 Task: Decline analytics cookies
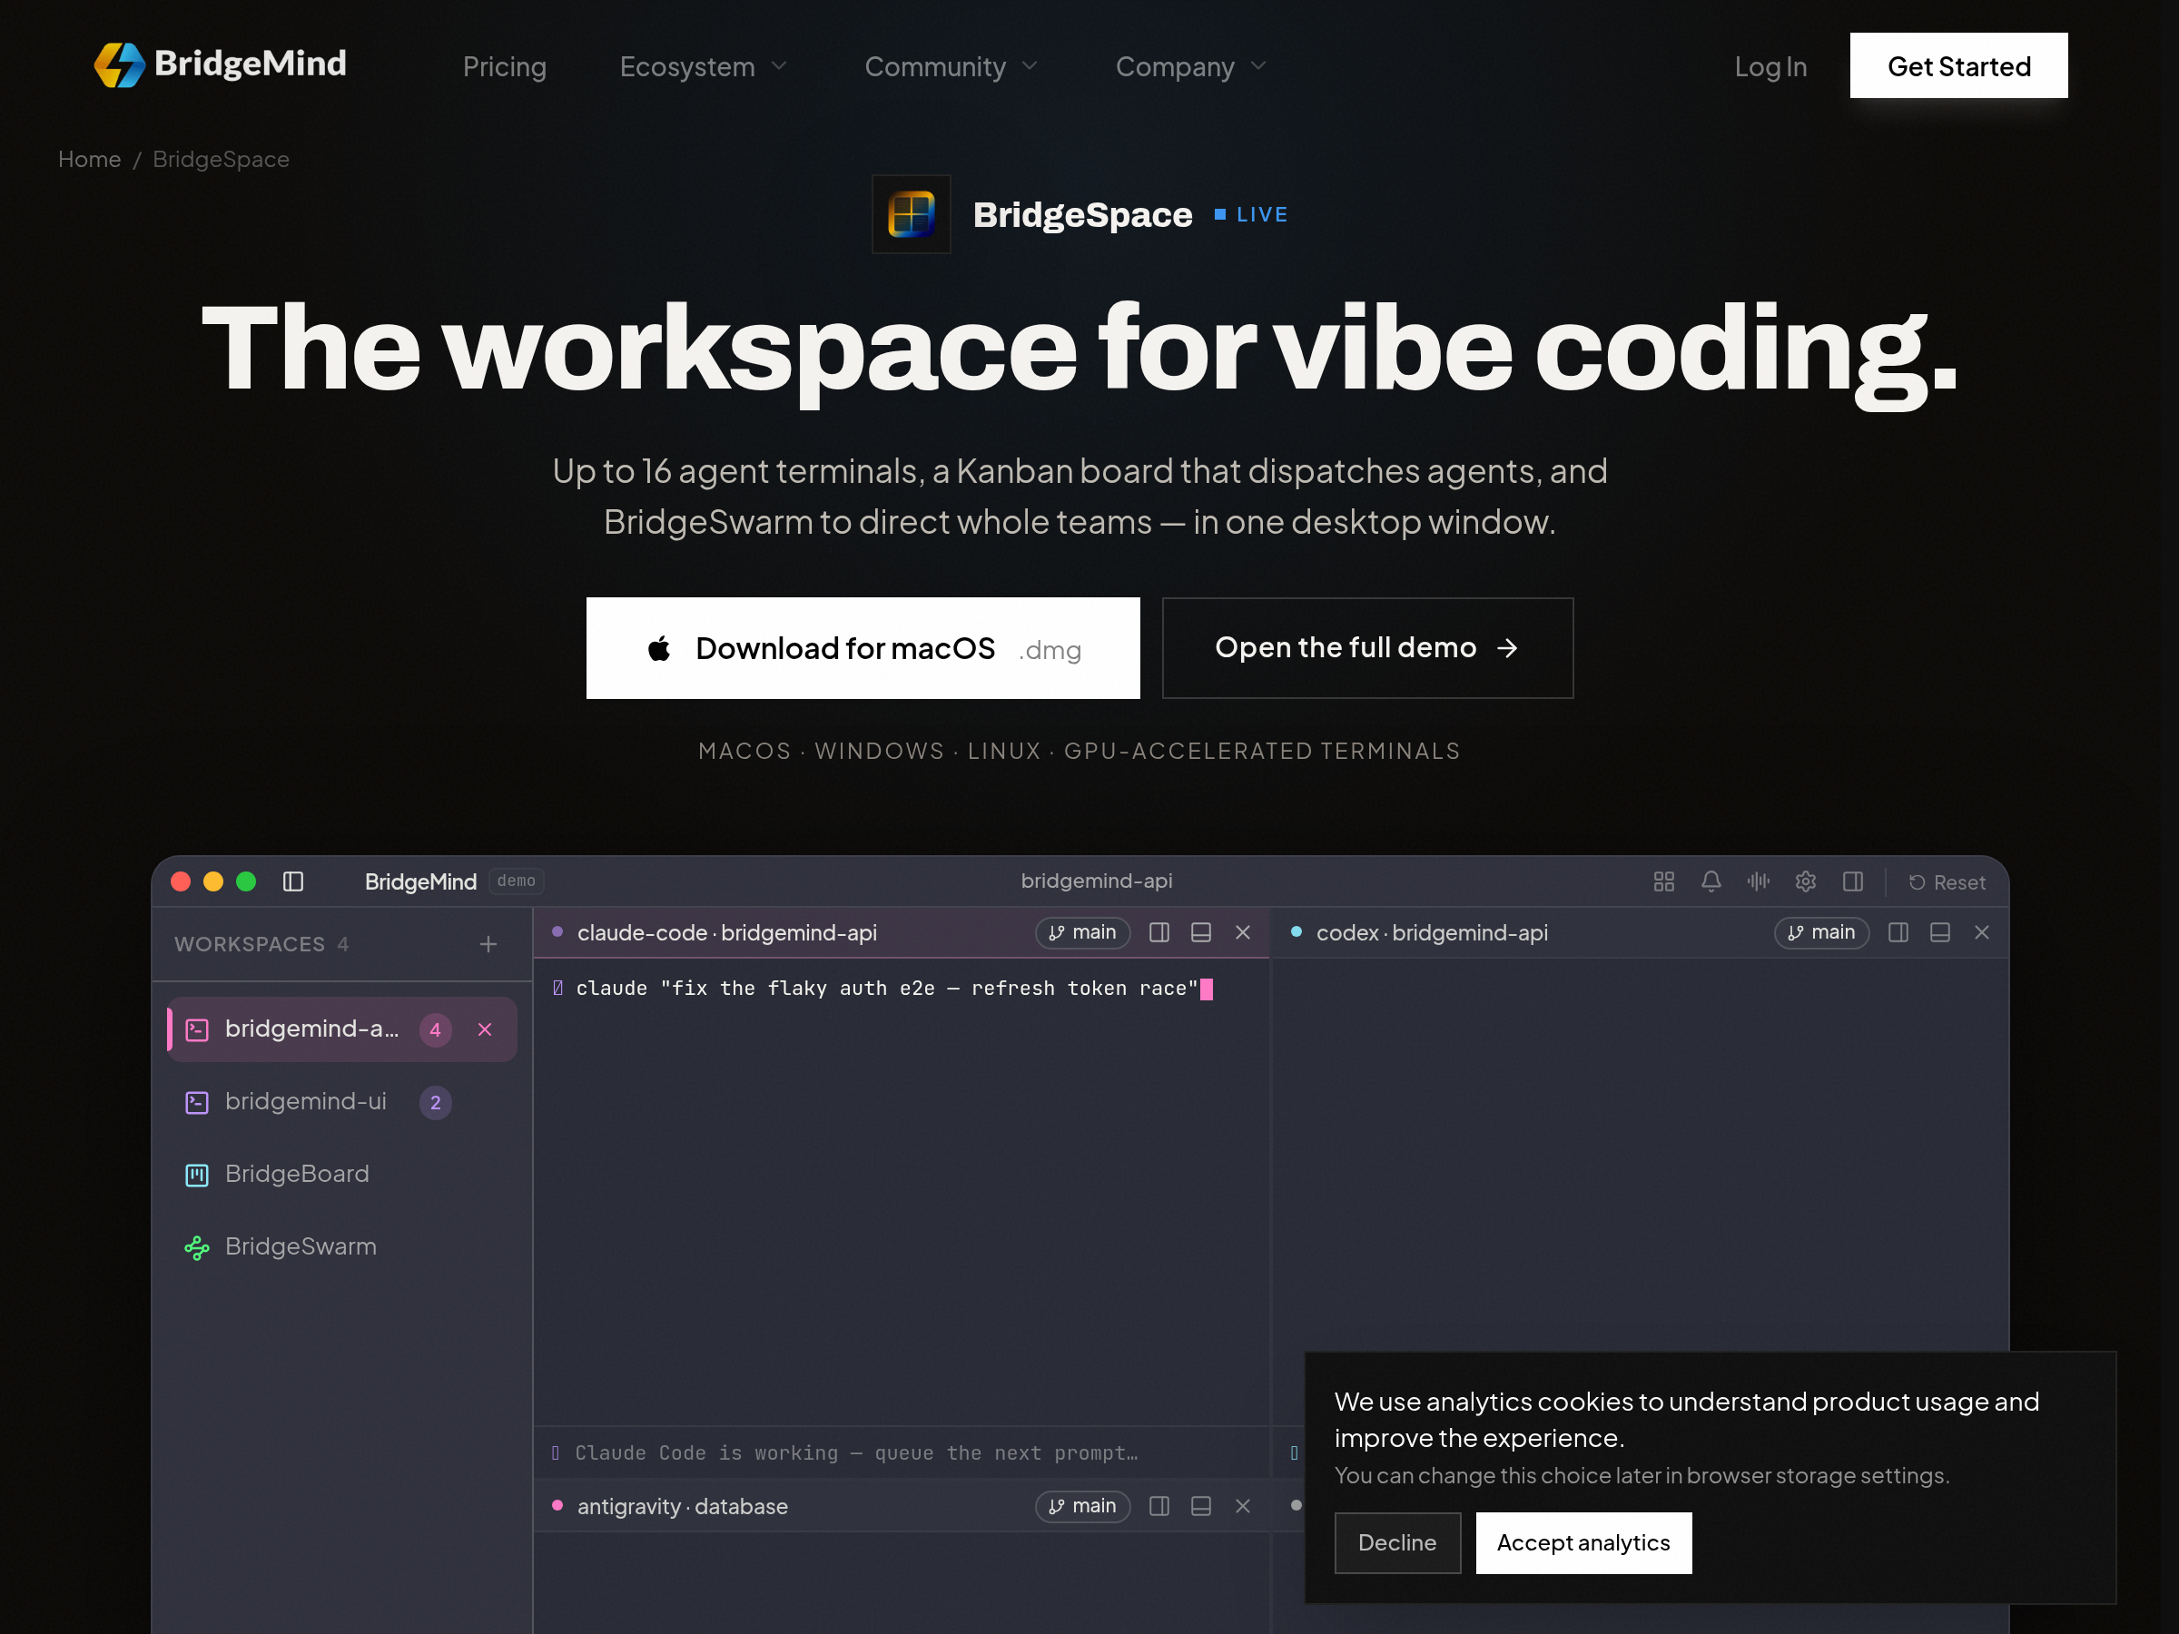pyautogui.click(x=1397, y=1543)
